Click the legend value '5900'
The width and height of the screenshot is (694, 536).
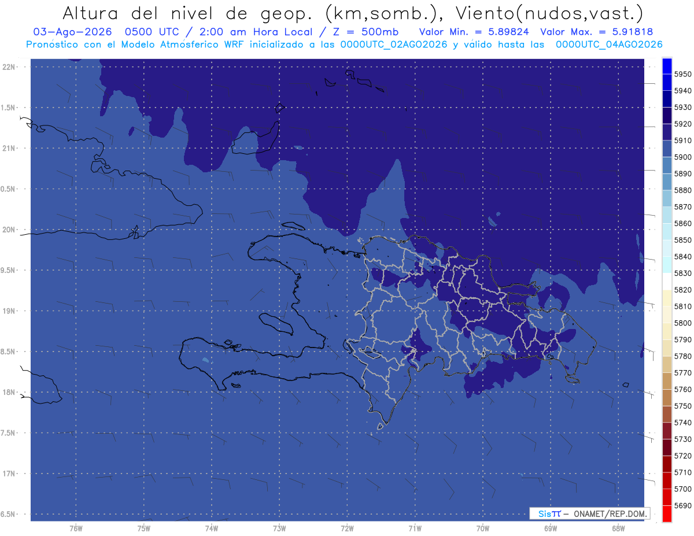point(682,157)
